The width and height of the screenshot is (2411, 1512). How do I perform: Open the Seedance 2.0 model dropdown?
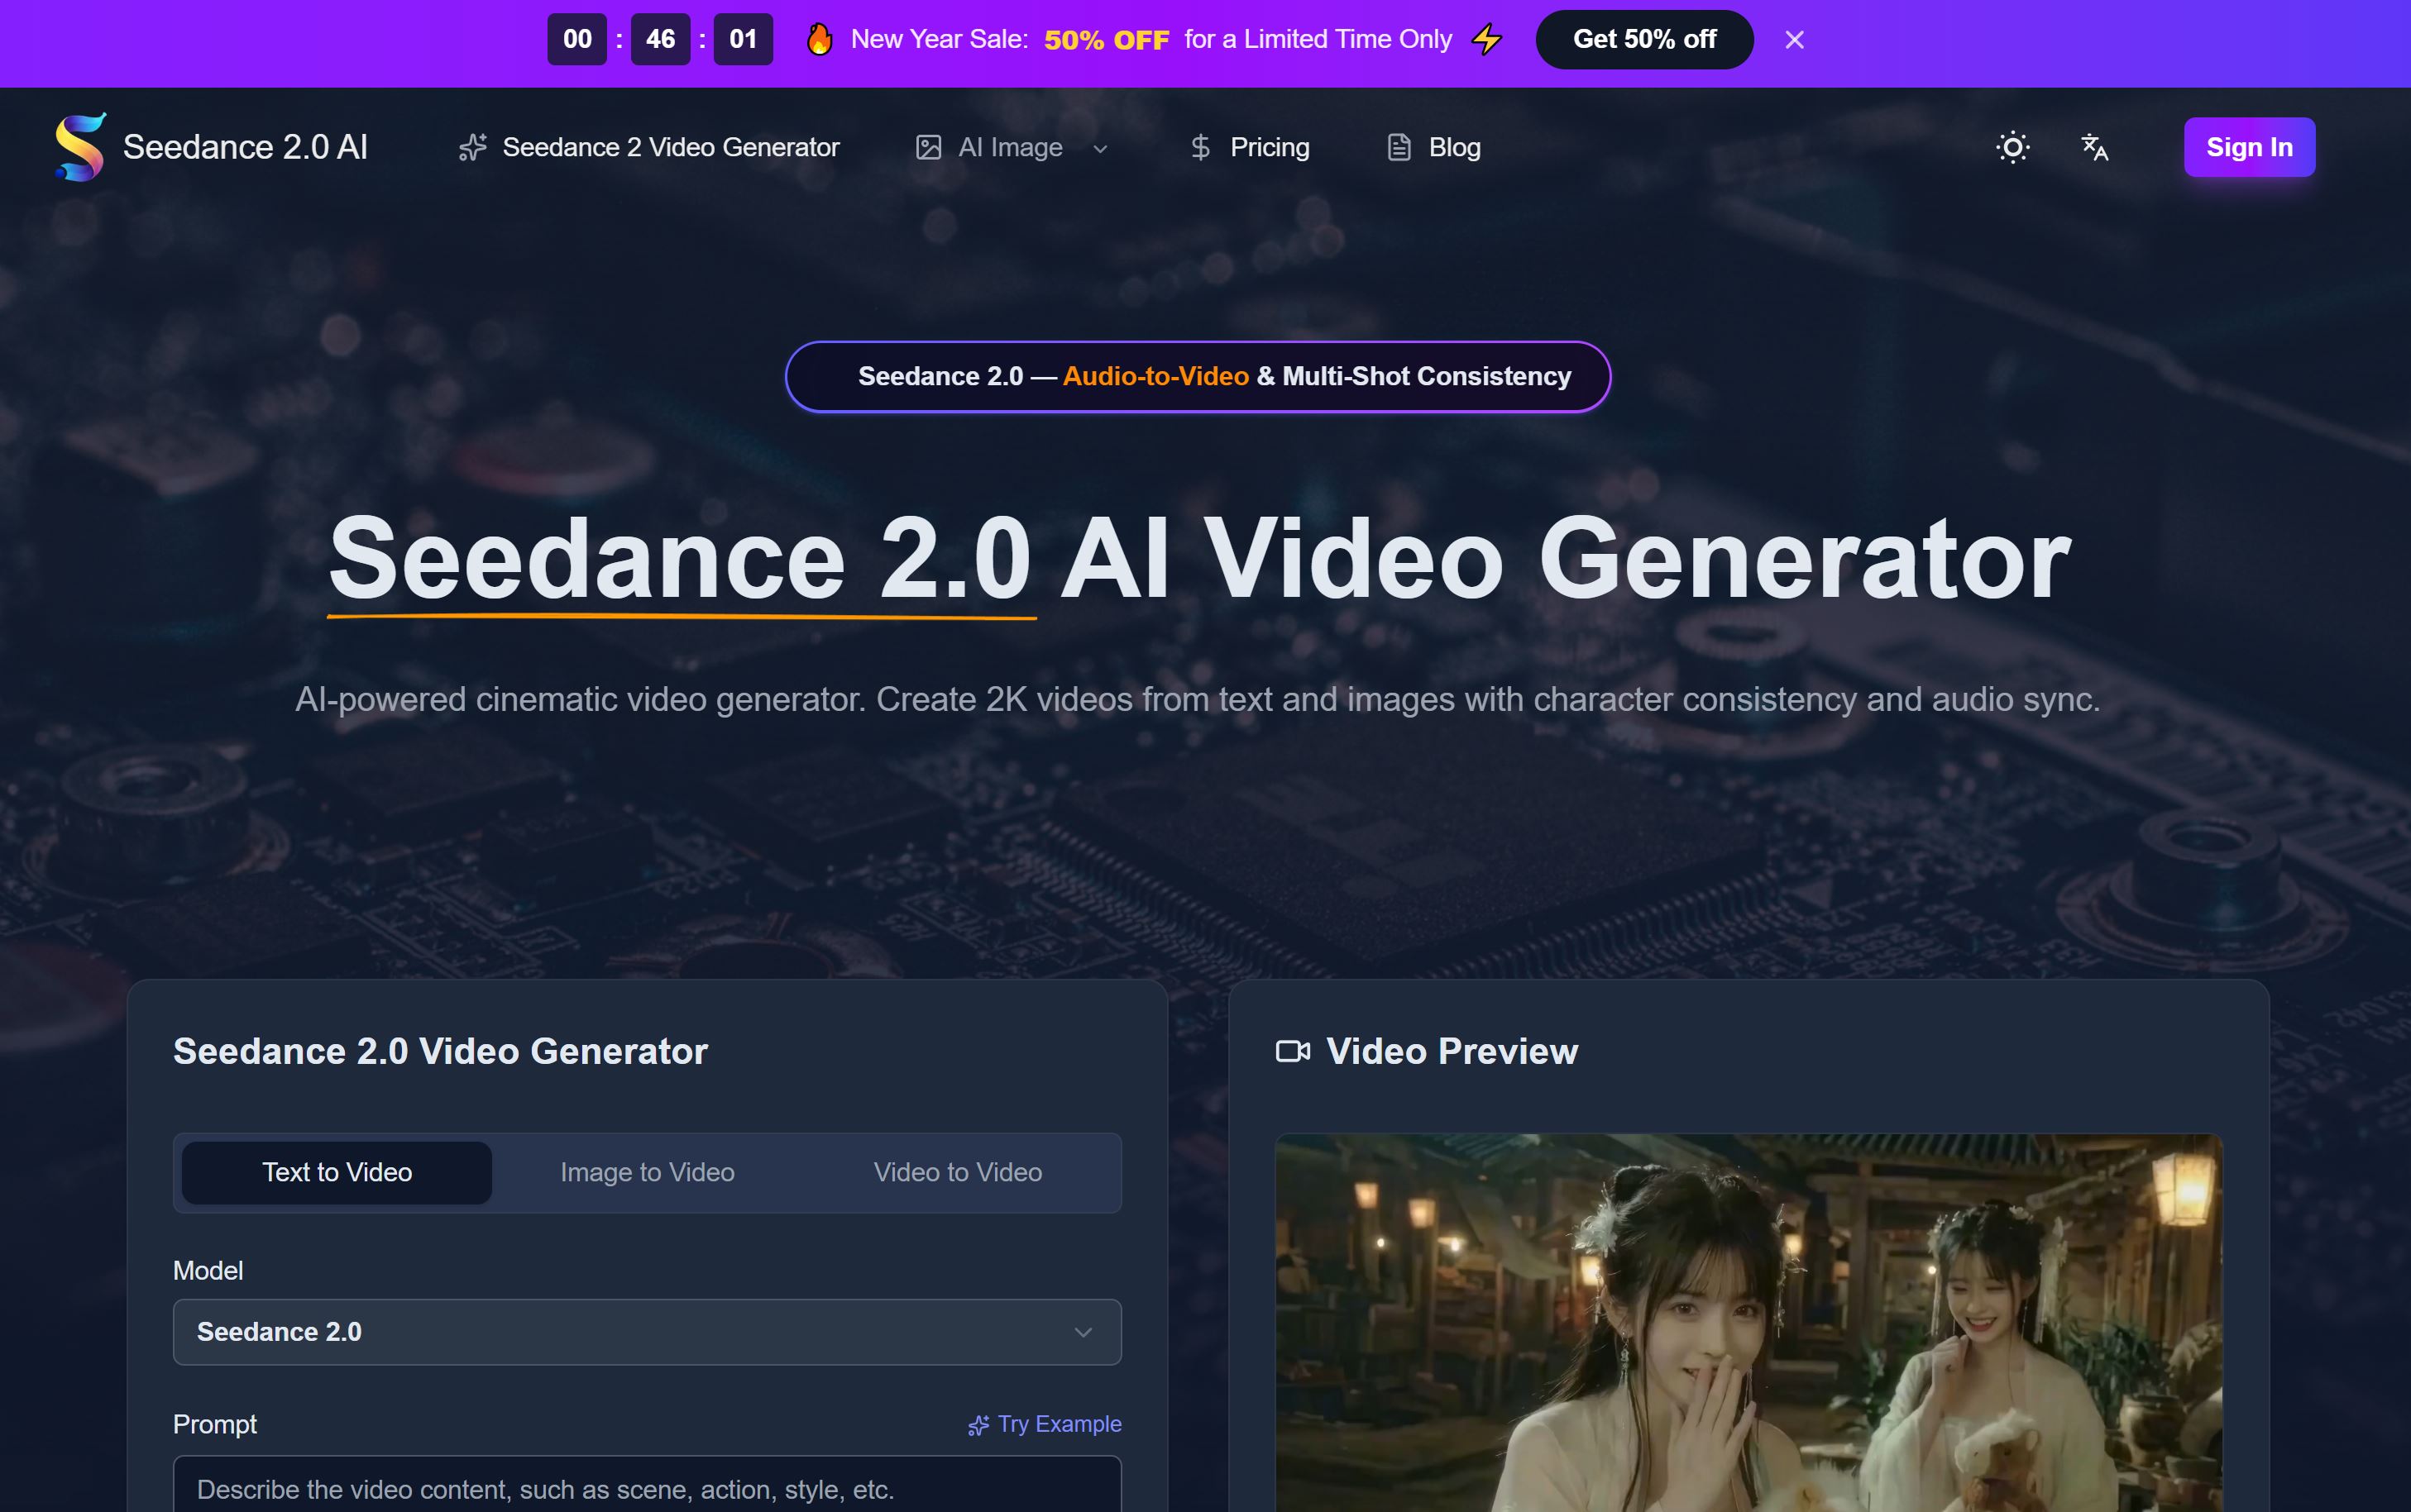(x=646, y=1332)
